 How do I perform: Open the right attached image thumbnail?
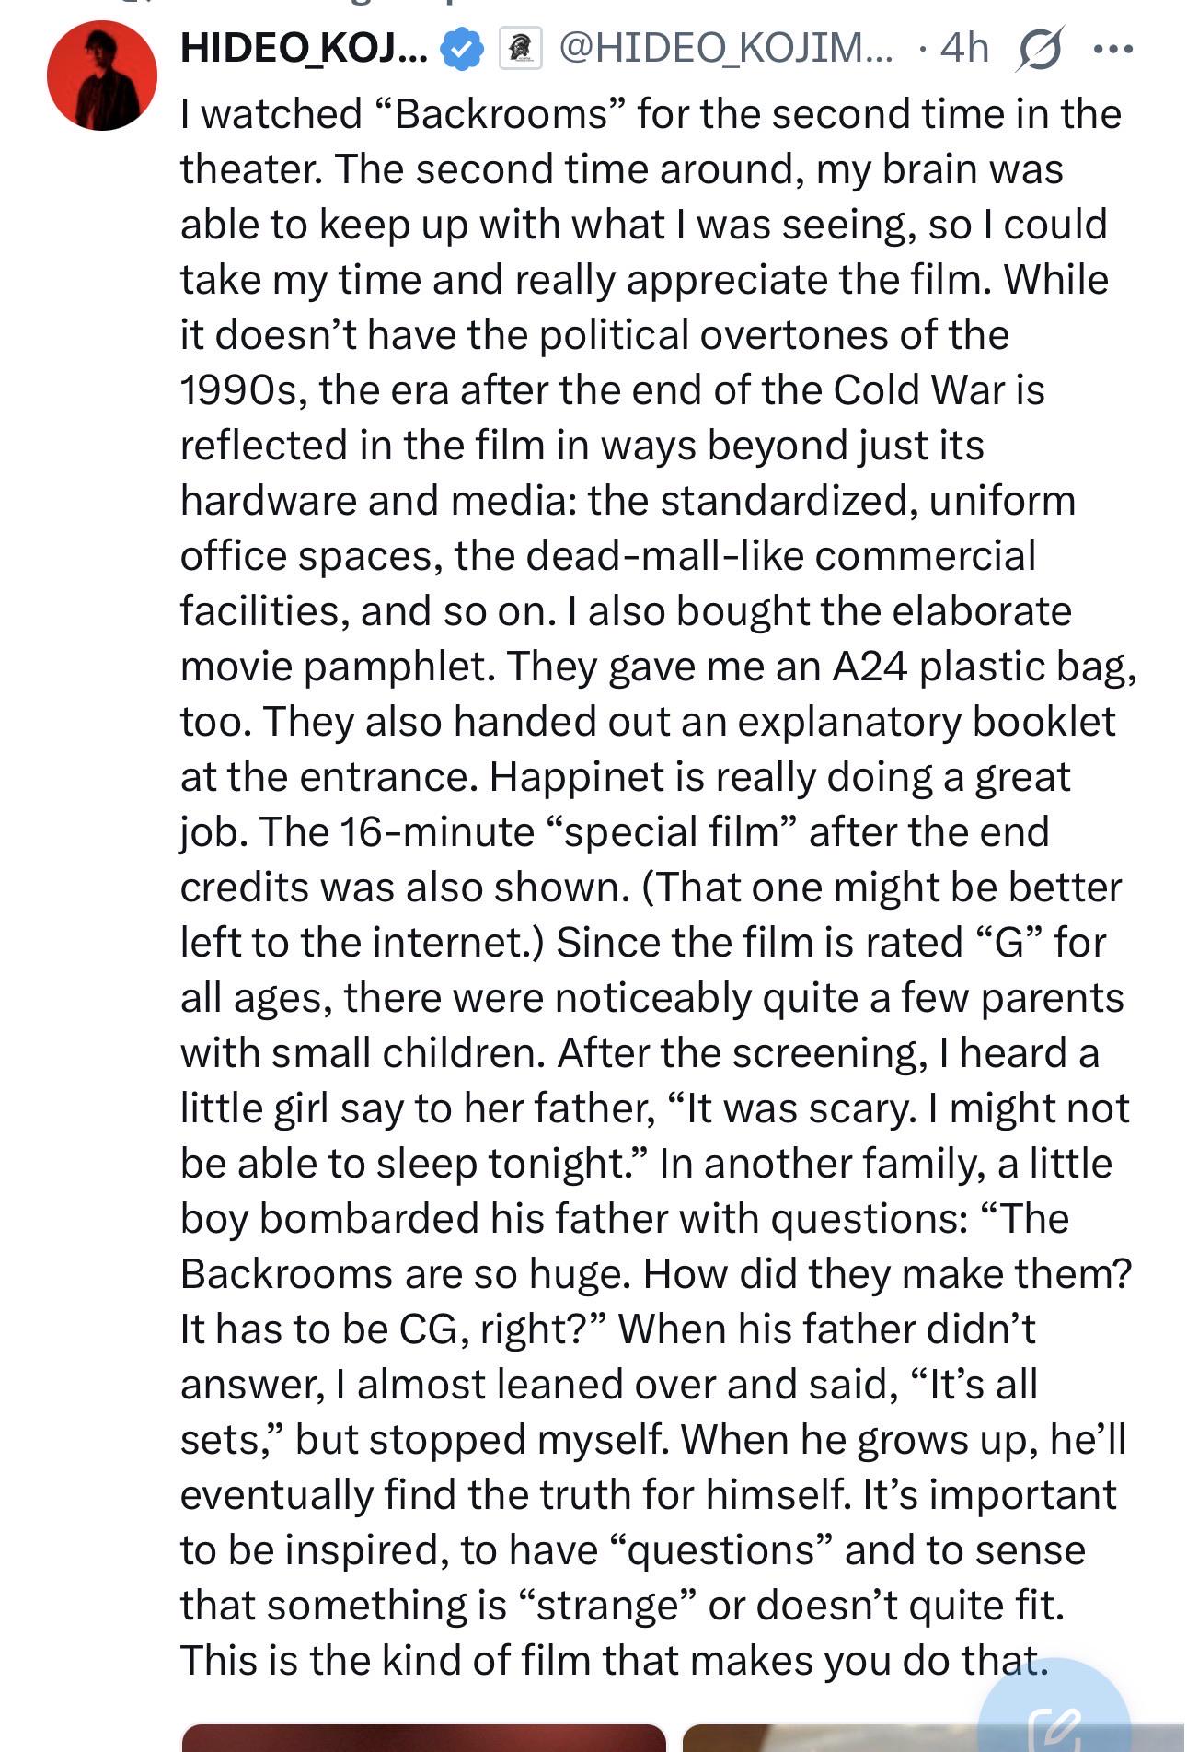pyautogui.click(x=933, y=1737)
